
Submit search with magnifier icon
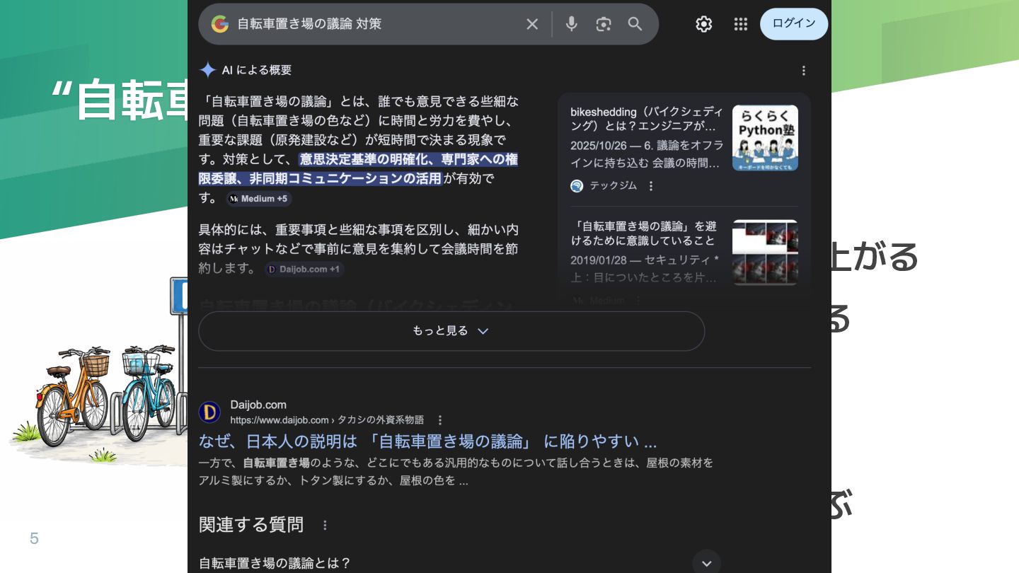[x=635, y=24]
